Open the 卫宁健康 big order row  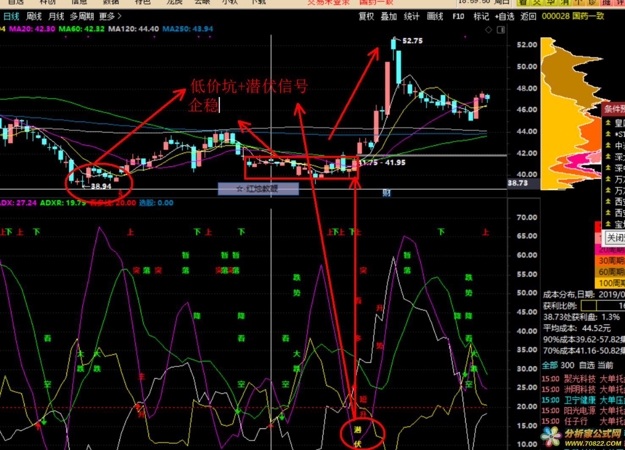583,400
